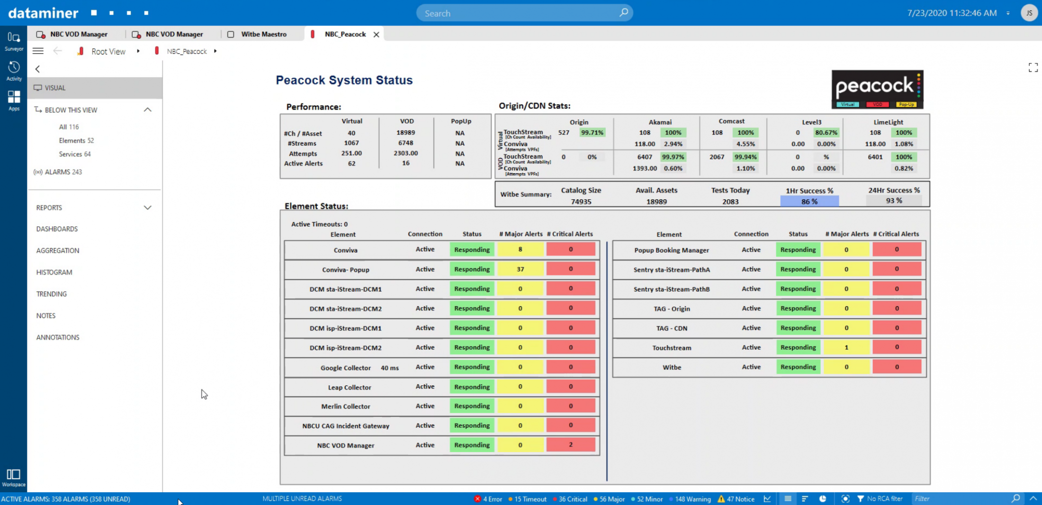Click the 15 Timeout alarm counter
Screen dimensions: 1042x505
(527, 499)
